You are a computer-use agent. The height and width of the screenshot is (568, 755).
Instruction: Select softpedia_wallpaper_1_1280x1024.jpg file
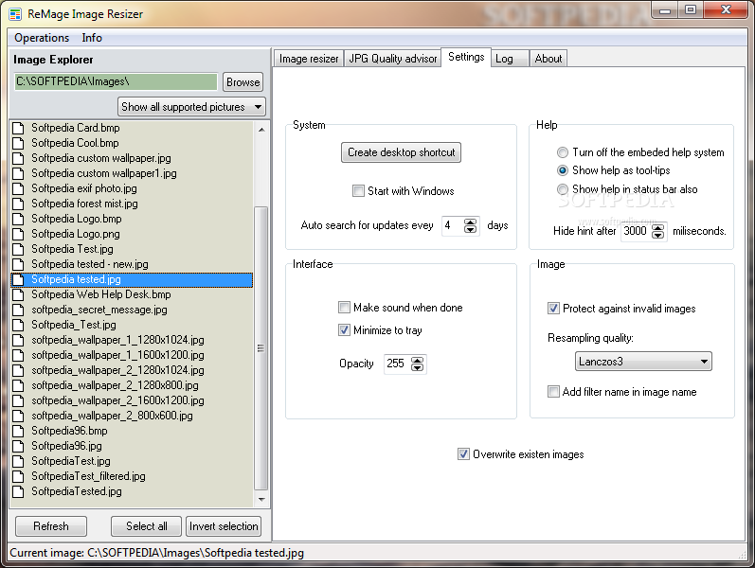click(118, 340)
